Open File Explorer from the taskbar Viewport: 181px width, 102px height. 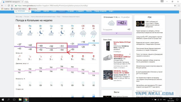(x=20, y=100)
